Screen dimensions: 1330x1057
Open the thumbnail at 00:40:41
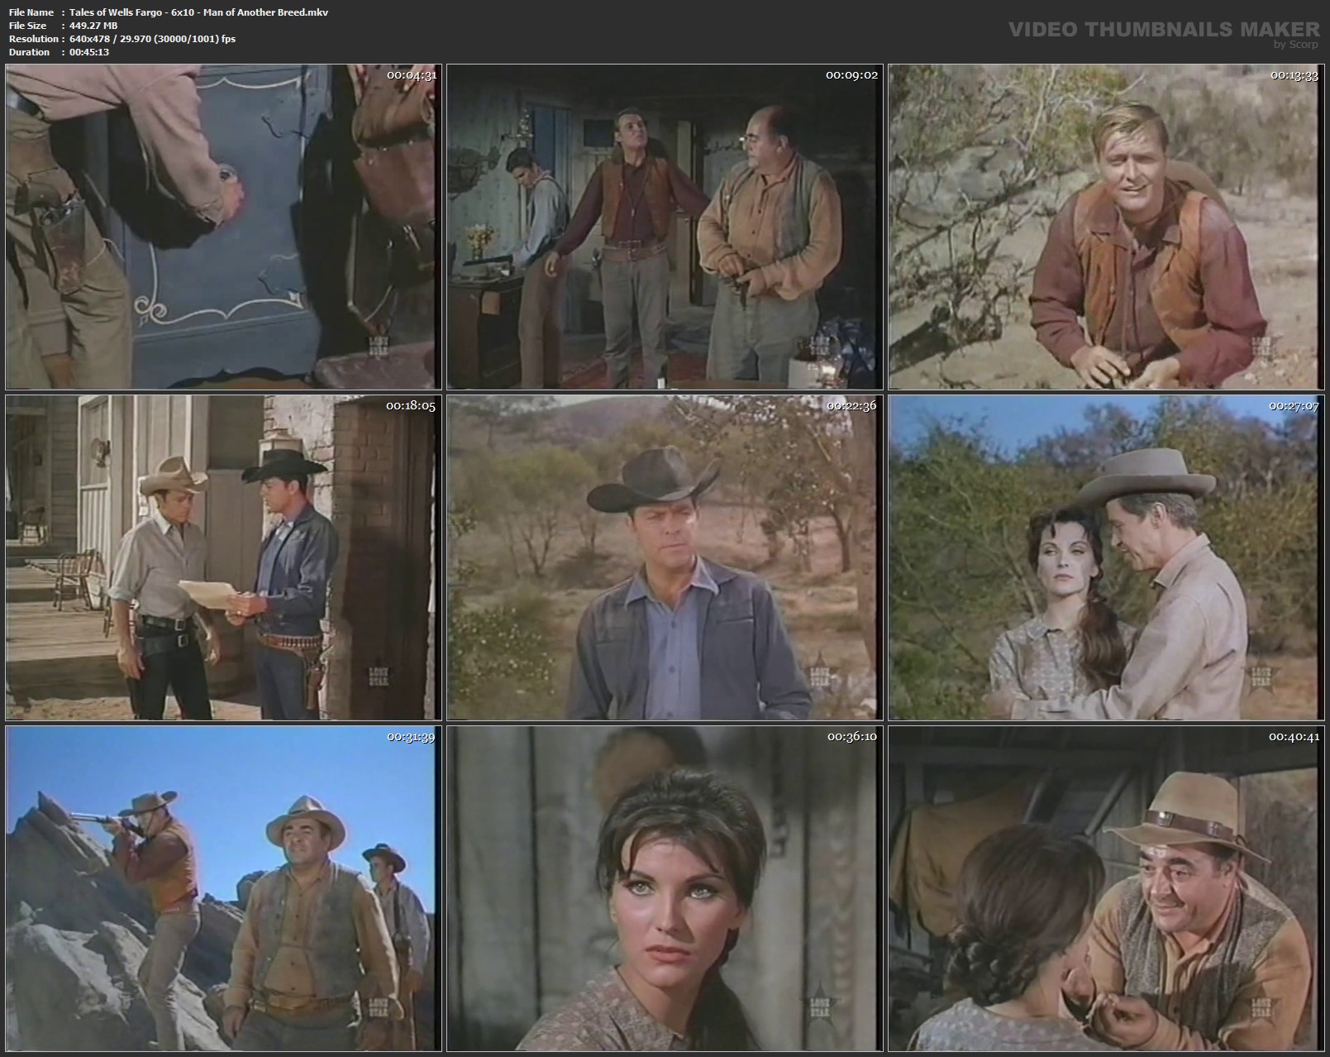(x=1107, y=888)
